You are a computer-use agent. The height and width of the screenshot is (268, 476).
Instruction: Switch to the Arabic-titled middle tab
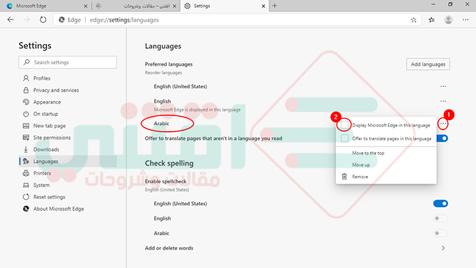click(136, 6)
